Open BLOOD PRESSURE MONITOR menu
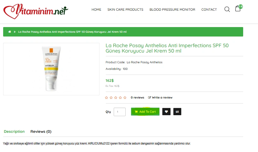258x152 pixels. tap(172, 9)
